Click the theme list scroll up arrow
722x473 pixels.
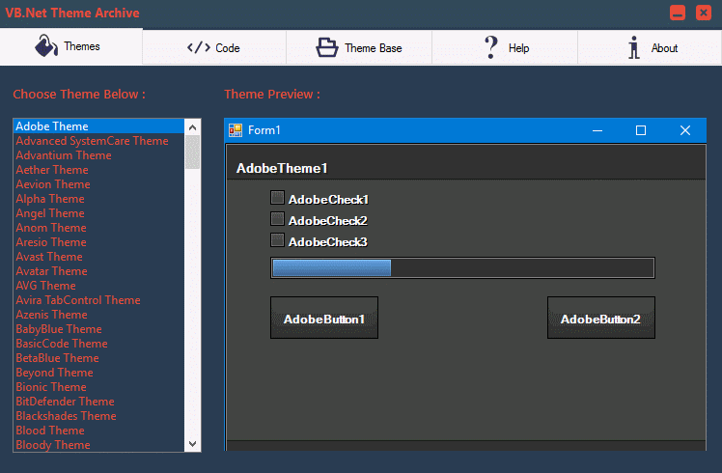pos(192,127)
